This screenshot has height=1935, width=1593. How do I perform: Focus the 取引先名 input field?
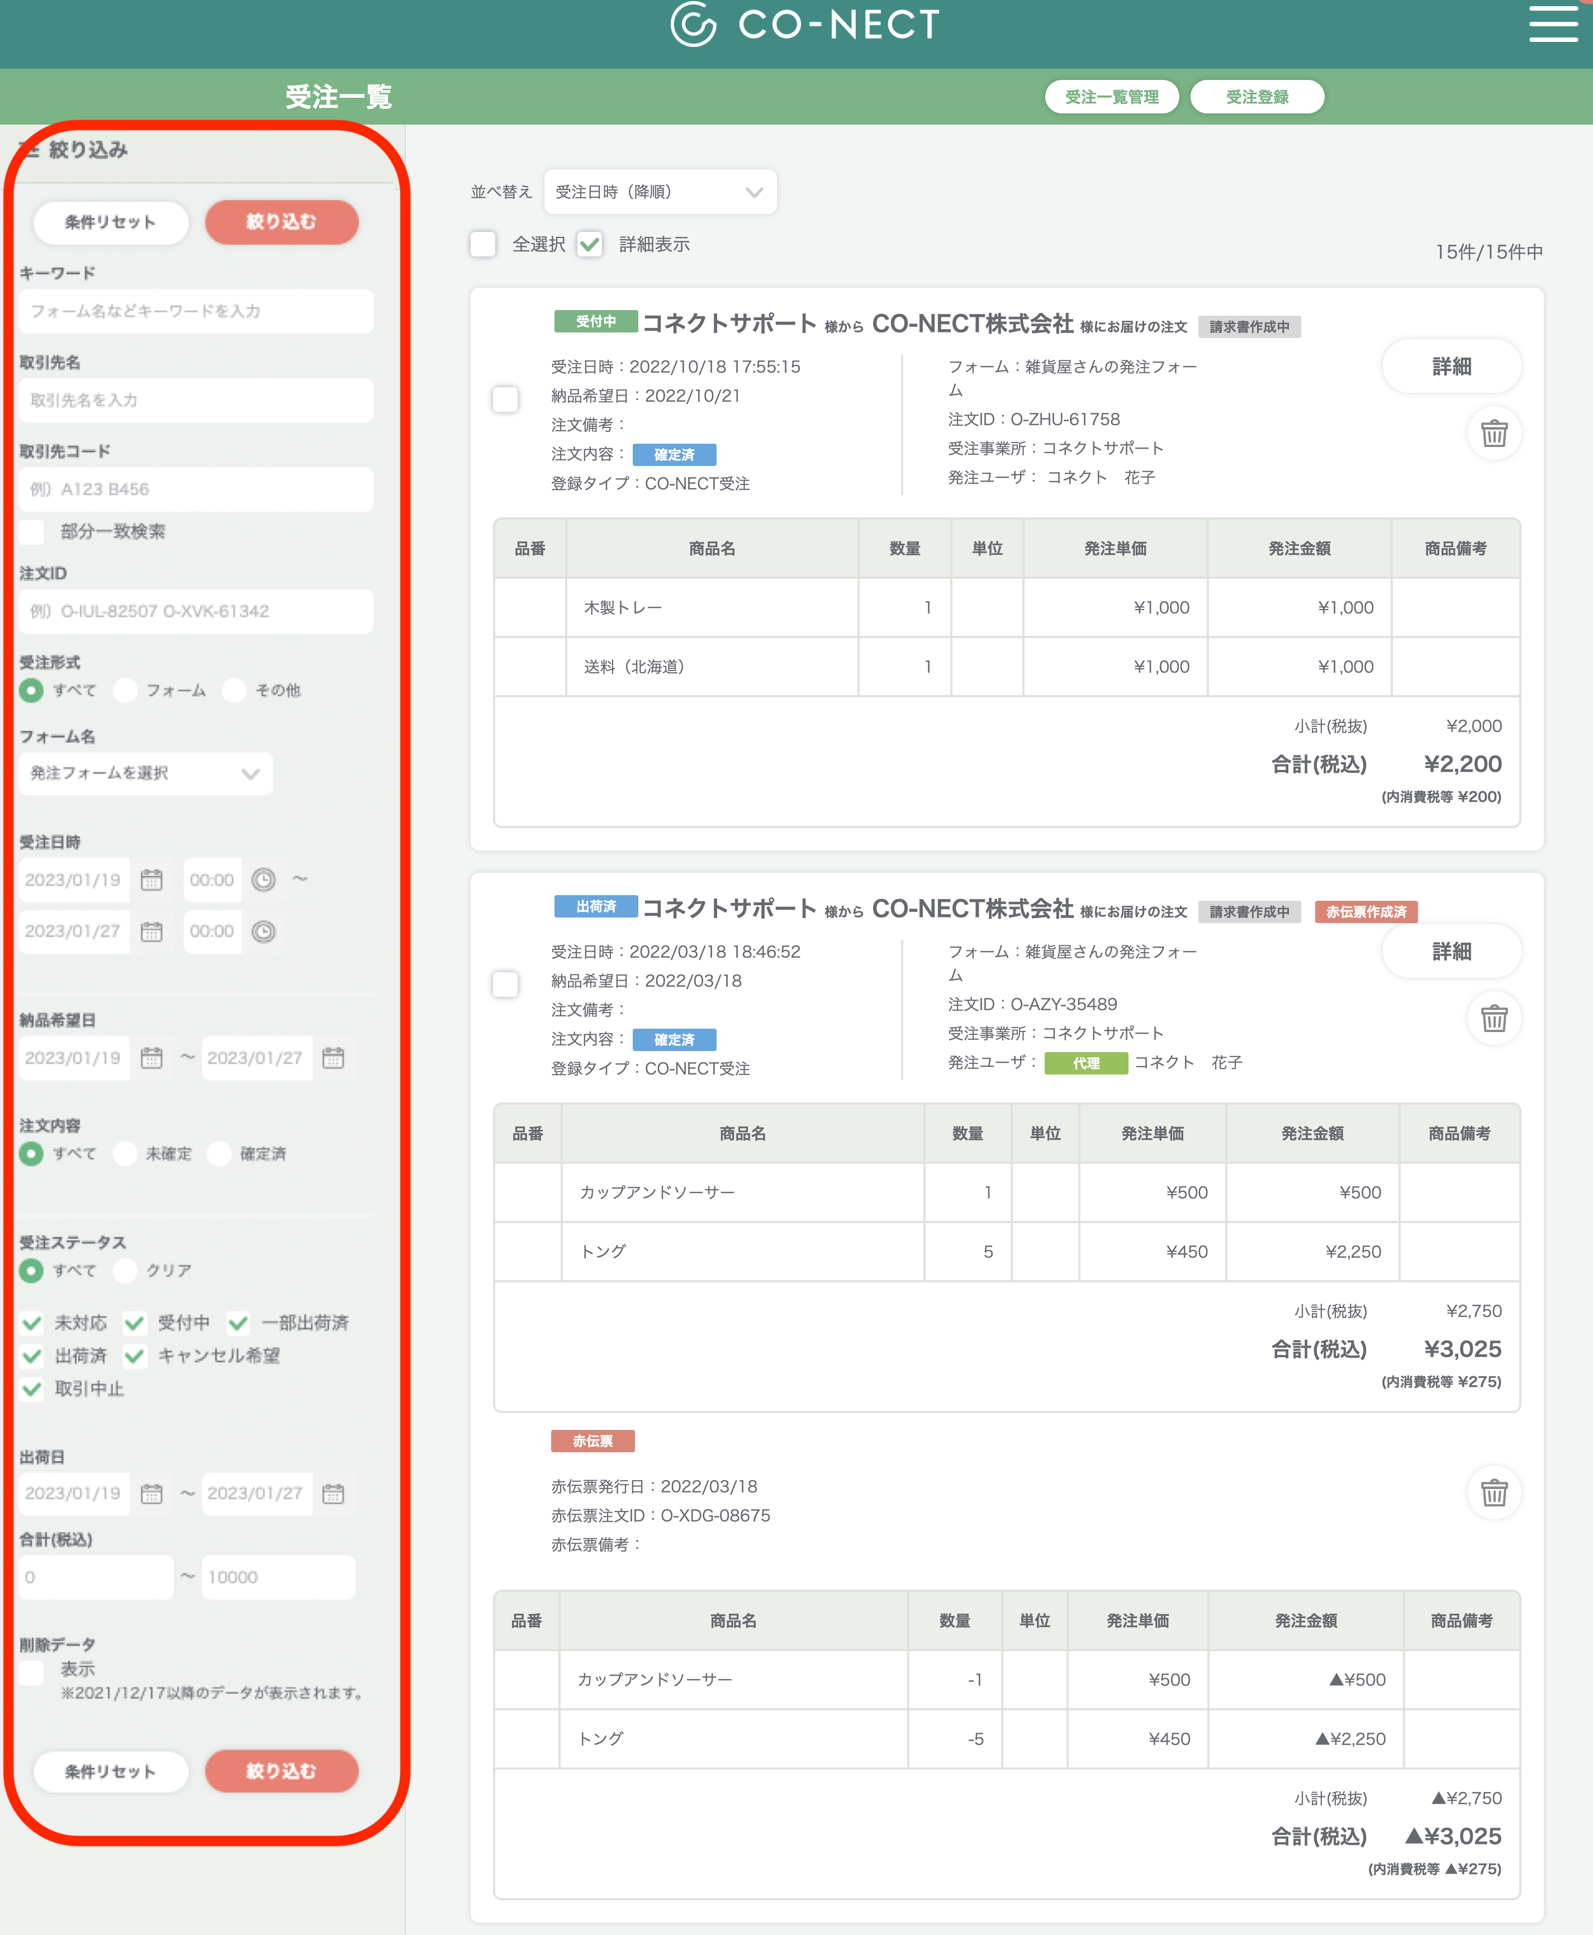(x=196, y=400)
